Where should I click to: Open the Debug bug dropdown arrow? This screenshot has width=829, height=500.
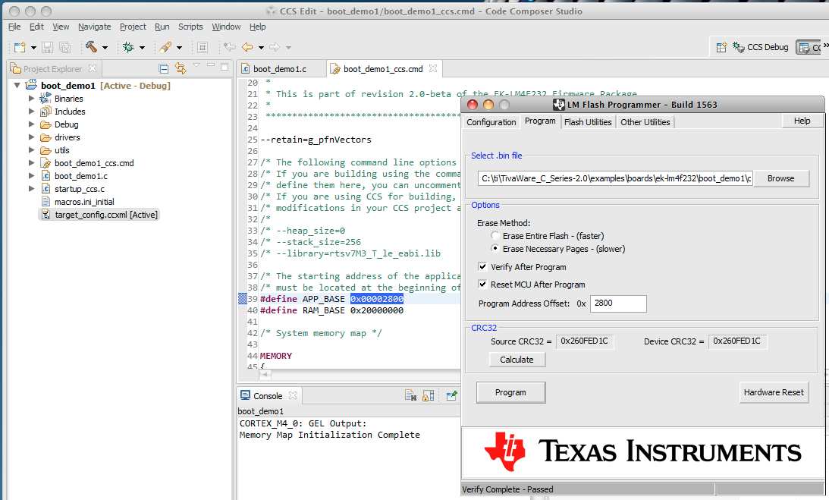point(142,48)
